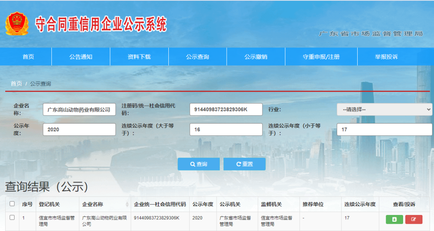Focus the 企业名称 input field

[79, 109]
